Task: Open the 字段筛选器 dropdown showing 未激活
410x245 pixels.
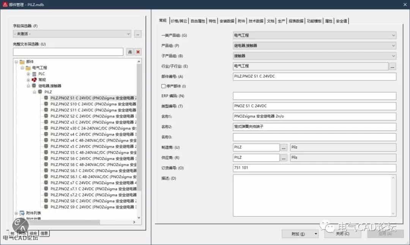Action: (x=72, y=34)
